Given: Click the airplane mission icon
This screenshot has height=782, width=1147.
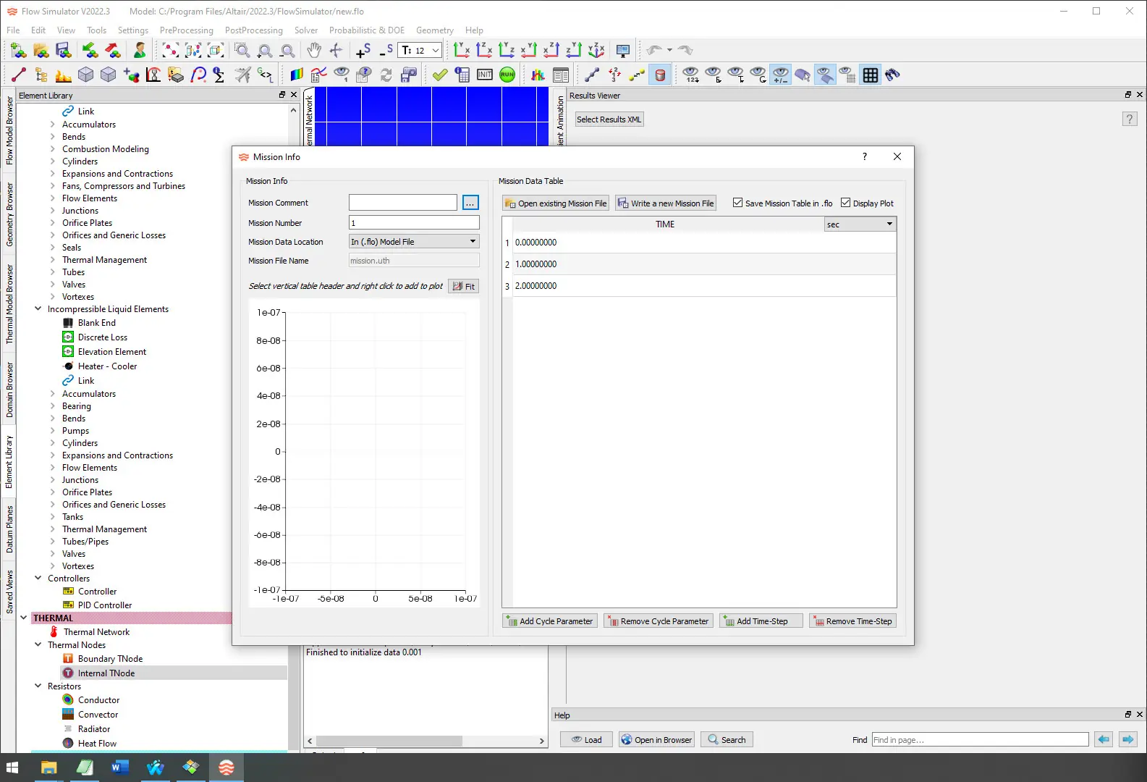Looking at the screenshot, I should click(243, 75).
